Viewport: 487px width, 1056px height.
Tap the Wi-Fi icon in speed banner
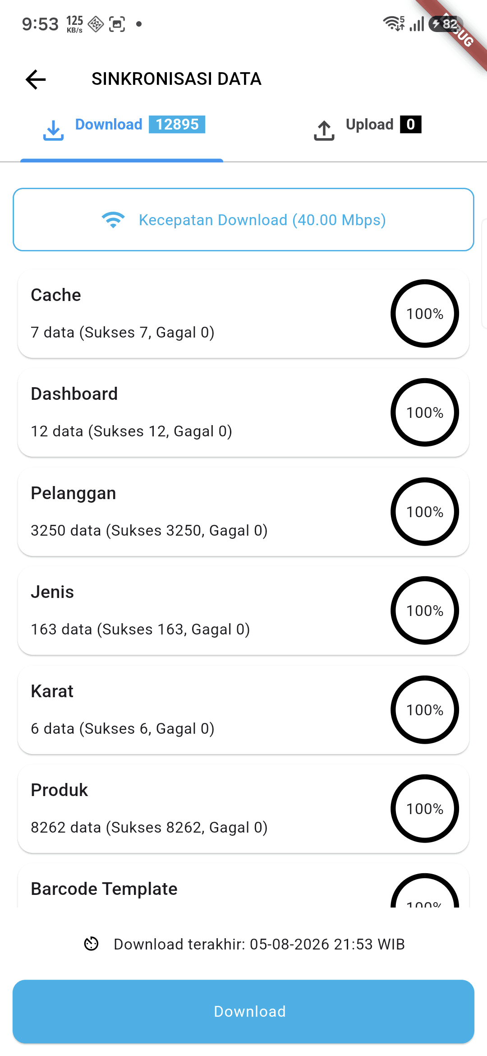tap(113, 220)
